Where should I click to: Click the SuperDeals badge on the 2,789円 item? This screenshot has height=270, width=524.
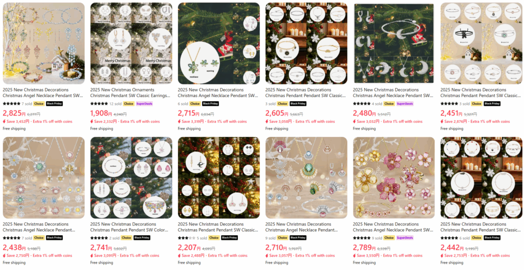[404, 238]
